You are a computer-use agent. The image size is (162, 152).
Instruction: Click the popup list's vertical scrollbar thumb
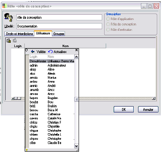tap(77, 99)
